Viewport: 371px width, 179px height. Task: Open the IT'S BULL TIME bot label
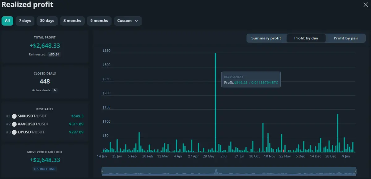point(45,169)
